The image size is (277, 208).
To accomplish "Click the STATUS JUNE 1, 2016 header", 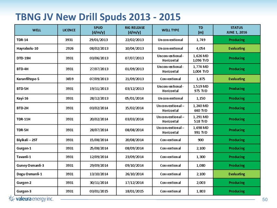I will pos(237,30).
